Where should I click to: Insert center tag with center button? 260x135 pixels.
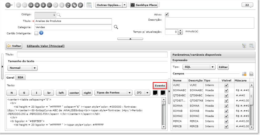click(74, 93)
